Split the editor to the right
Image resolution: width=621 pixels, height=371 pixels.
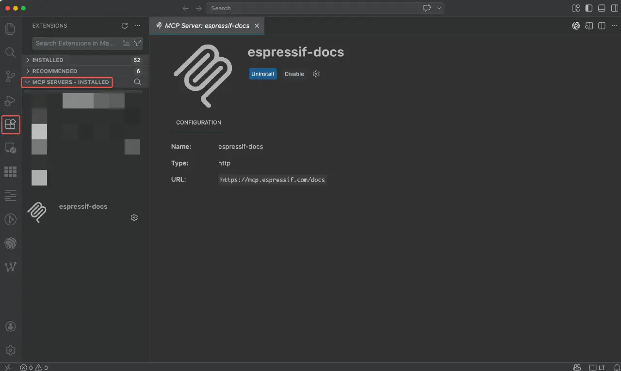602,26
